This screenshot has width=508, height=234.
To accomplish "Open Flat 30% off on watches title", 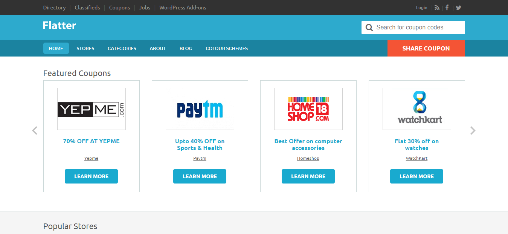I will click(417, 145).
